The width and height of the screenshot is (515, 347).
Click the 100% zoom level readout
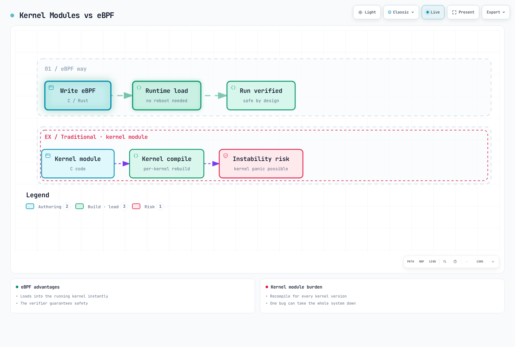[x=480, y=262]
